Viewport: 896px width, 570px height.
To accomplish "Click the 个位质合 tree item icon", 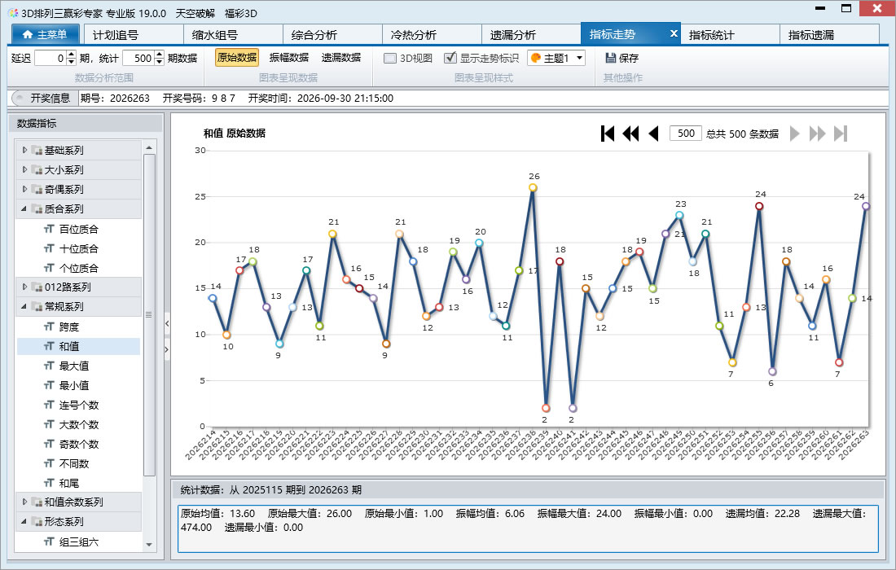I will tap(49, 268).
